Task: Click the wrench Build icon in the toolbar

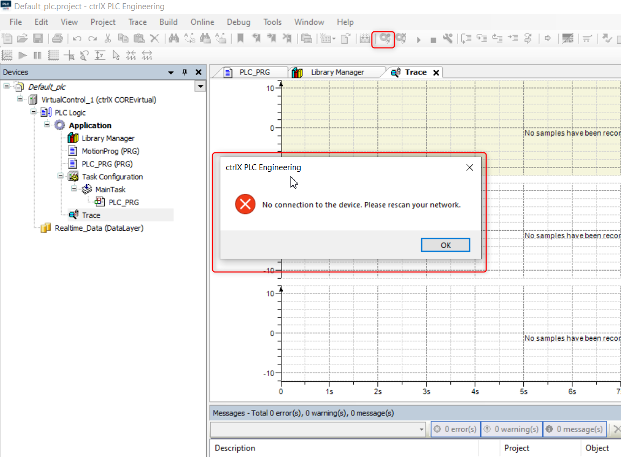Action: coord(447,38)
